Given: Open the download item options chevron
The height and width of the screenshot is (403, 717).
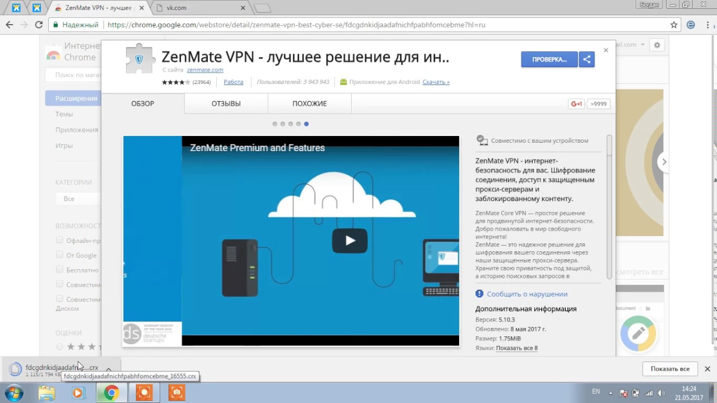Looking at the screenshot, I should click(109, 369).
